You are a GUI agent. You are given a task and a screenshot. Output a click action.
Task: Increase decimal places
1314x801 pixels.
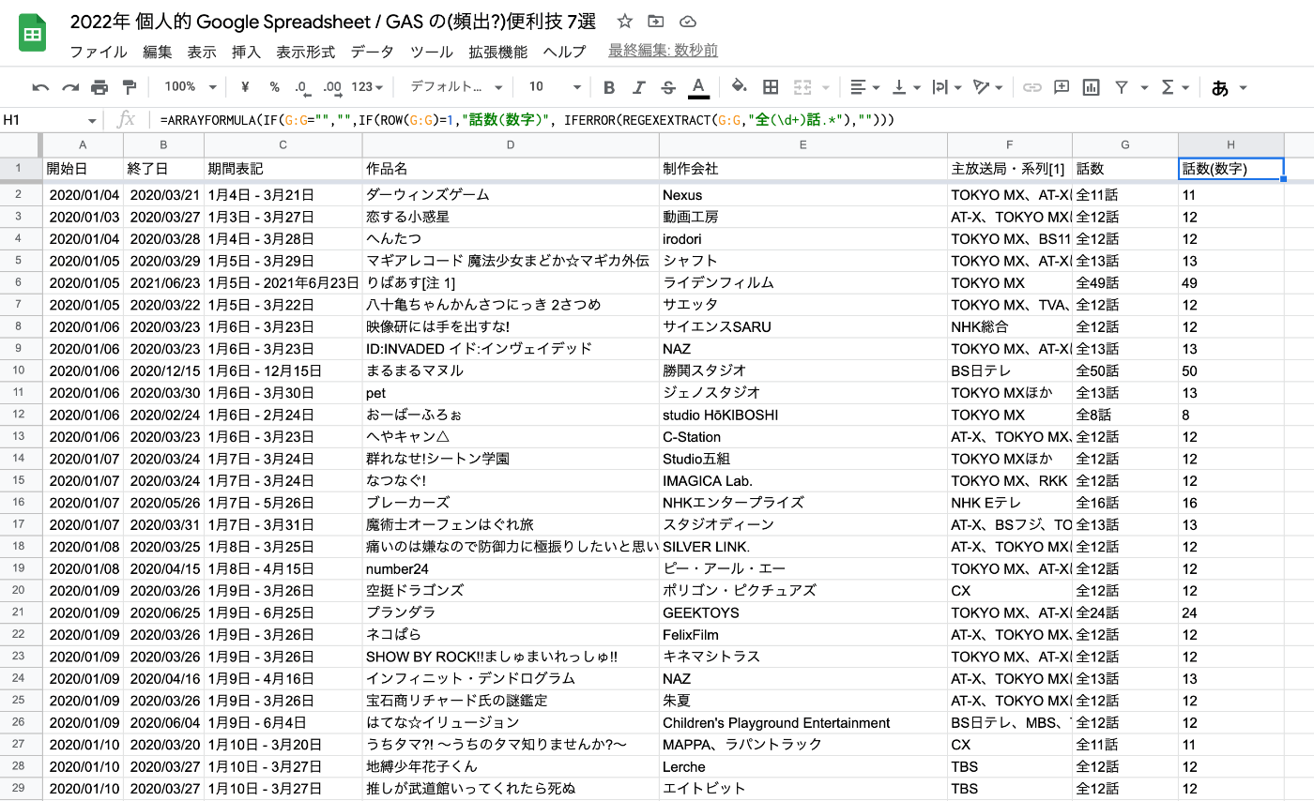332,87
